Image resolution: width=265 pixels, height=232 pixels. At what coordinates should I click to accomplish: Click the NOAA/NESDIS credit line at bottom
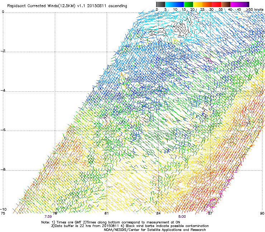click(x=155, y=230)
